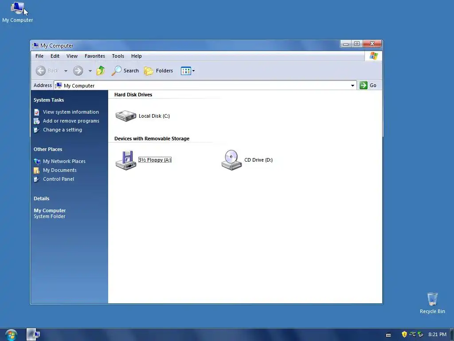Open the Help menu

[x=137, y=56]
